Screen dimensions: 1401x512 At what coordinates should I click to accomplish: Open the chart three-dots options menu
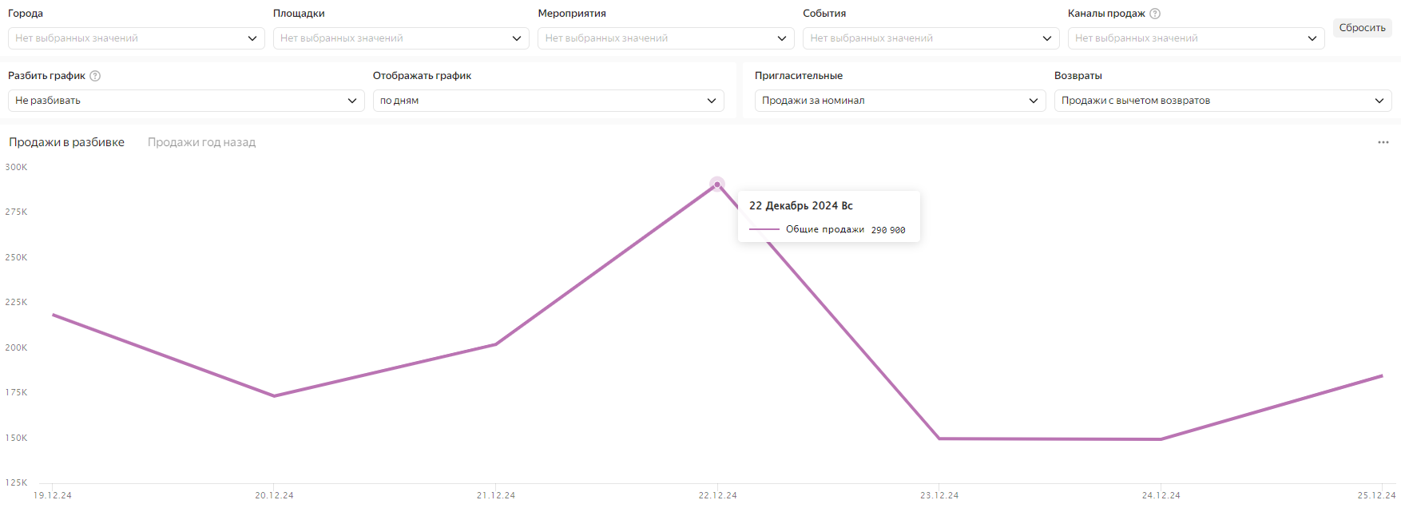click(1383, 142)
